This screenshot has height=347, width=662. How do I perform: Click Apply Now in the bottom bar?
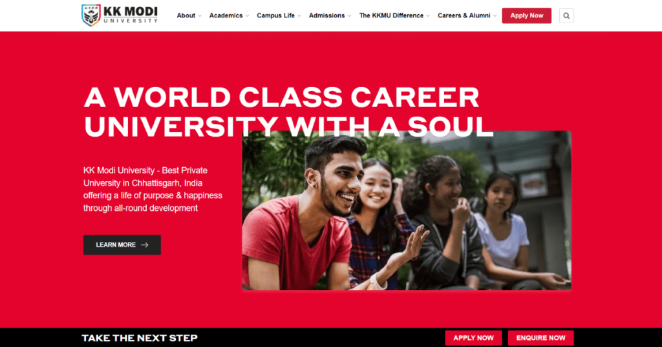(473, 338)
